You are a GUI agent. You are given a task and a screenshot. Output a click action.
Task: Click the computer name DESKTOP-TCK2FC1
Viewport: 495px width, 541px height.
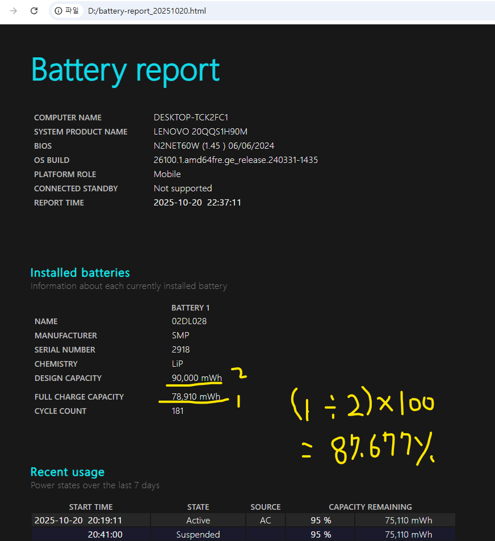[x=191, y=118]
